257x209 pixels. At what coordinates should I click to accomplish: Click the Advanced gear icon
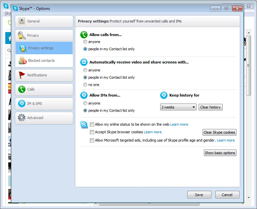pyautogui.click(x=22, y=118)
